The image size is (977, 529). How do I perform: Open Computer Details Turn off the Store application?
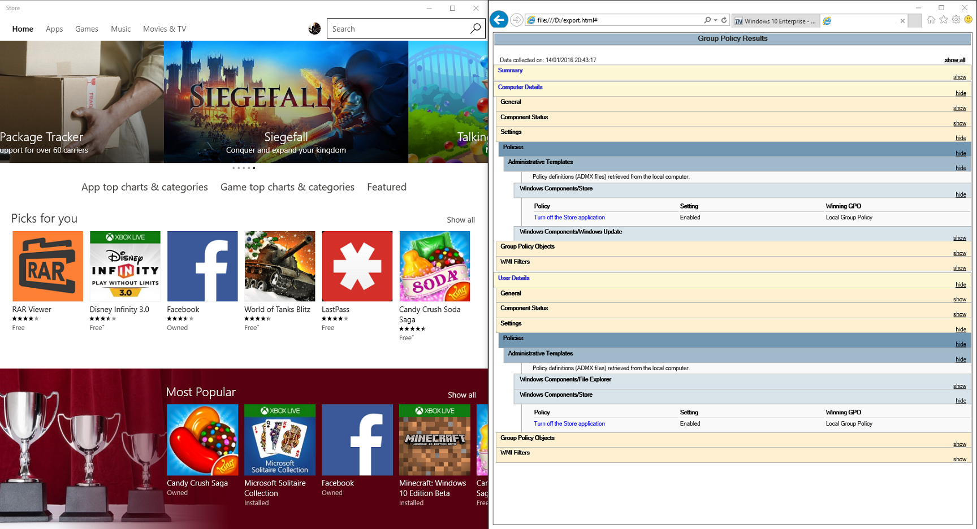(569, 218)
